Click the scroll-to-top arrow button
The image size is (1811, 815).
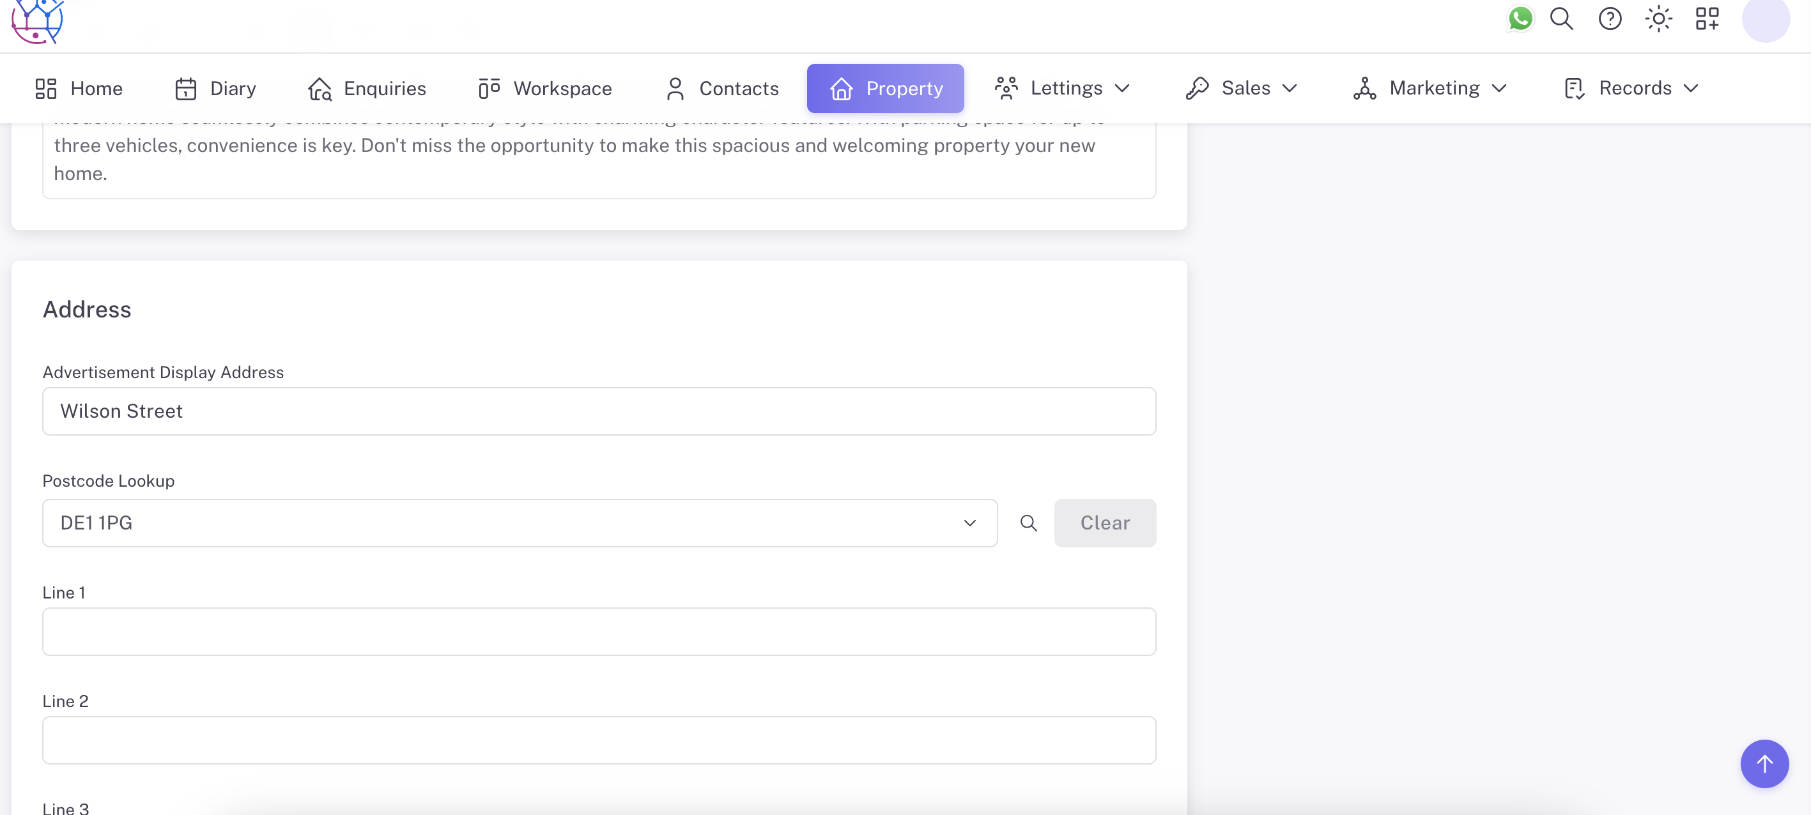(x=1764, y=764)
